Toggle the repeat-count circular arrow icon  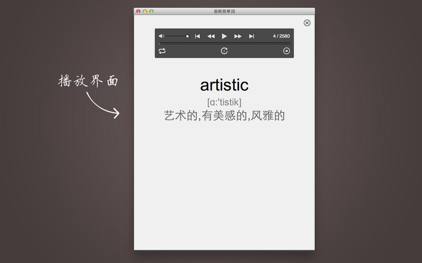click(224, 51)
